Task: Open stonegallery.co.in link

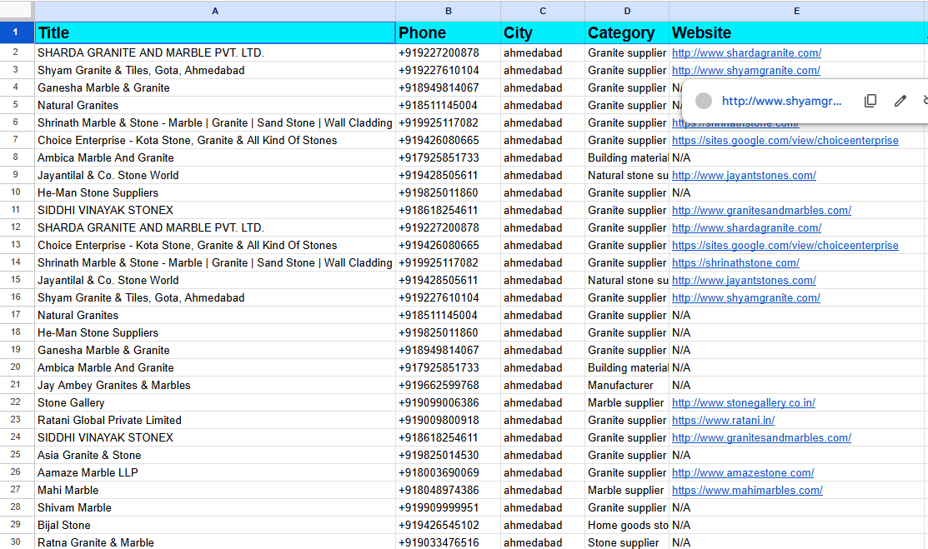Action: 744,403
